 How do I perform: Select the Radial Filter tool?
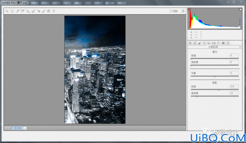click(54, 11)
